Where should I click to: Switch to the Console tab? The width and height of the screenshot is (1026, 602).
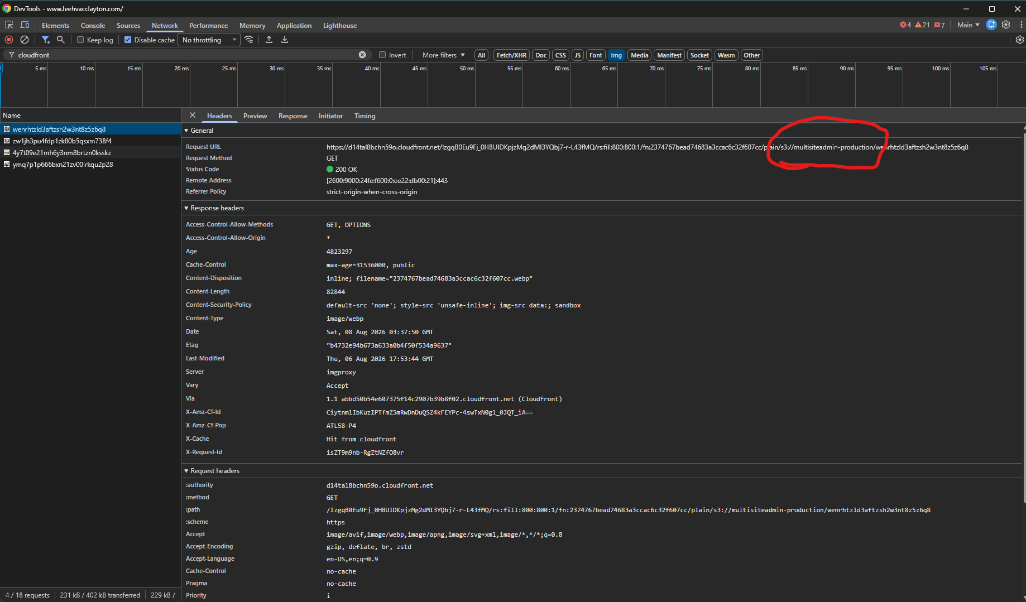pos(93,25)
